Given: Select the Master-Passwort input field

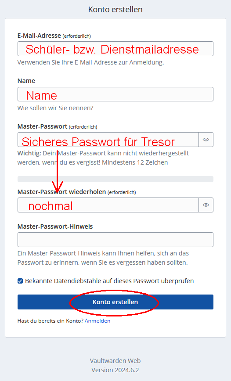Looking at the screenshot, I should pos(108,140).
